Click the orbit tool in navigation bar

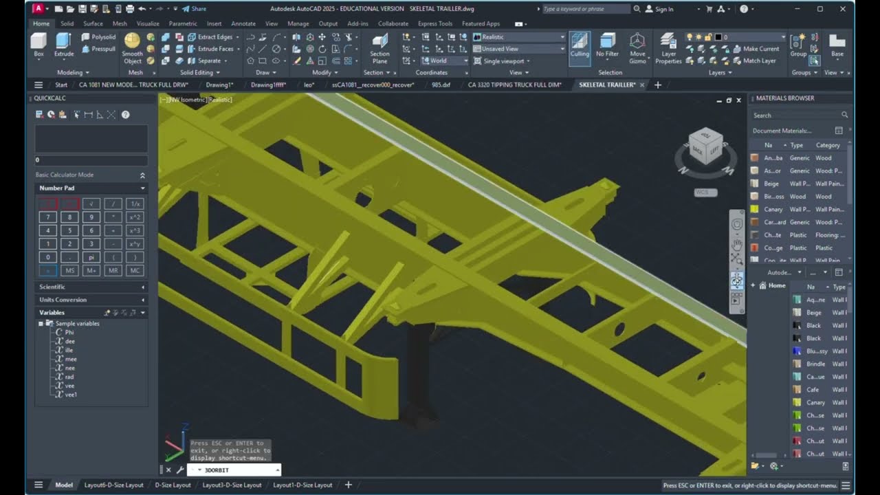[736, 280]
